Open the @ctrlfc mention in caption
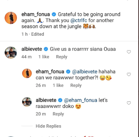This screenshot has height=137, width=139. click(x=79, y=20)
